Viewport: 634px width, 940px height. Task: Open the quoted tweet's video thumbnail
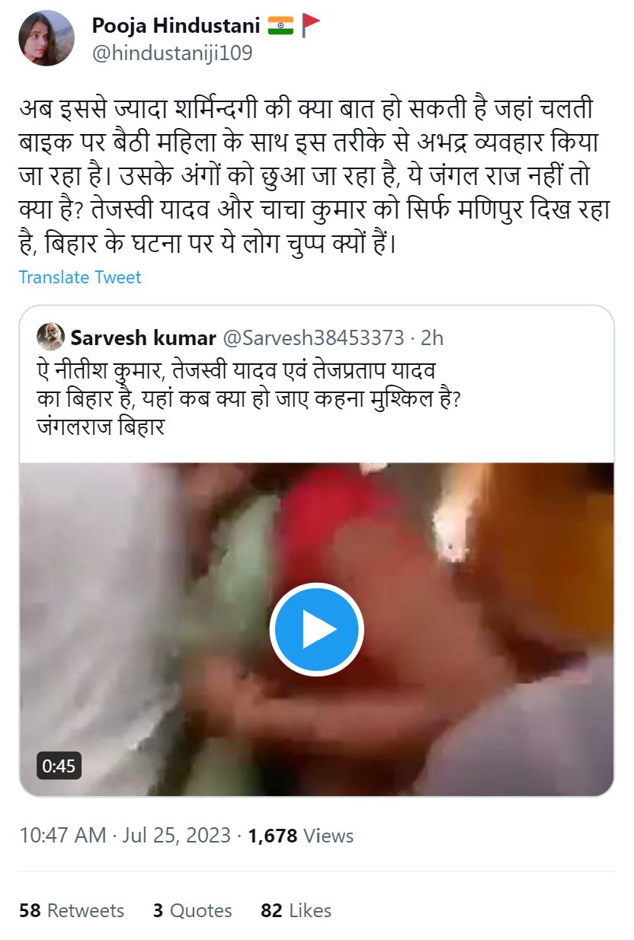point(316,629)
